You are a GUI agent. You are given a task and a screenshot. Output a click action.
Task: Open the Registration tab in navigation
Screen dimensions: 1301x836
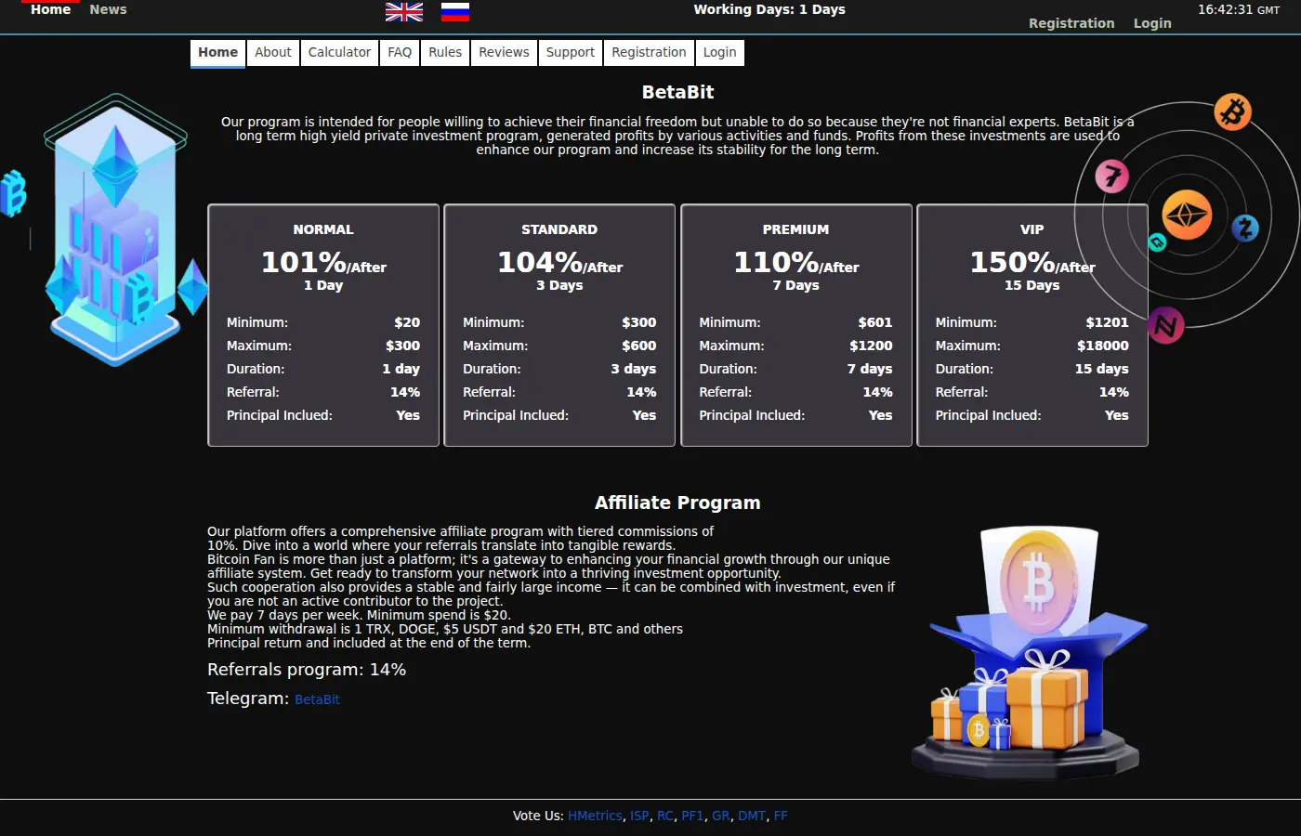[x=649, y=53]
